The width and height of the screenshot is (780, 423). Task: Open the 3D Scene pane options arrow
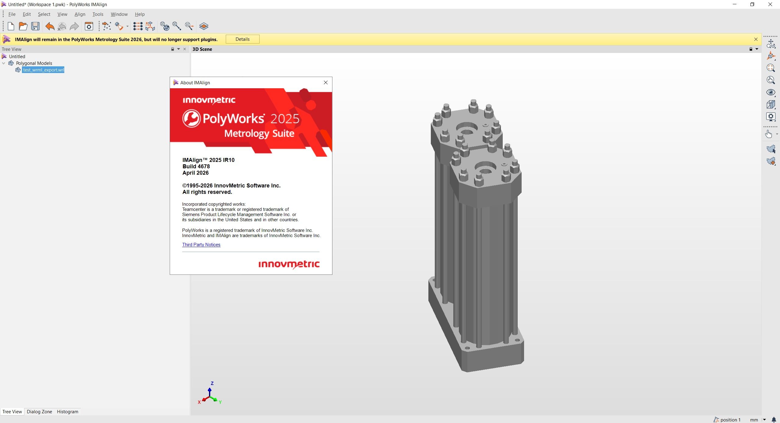(757, 49)
